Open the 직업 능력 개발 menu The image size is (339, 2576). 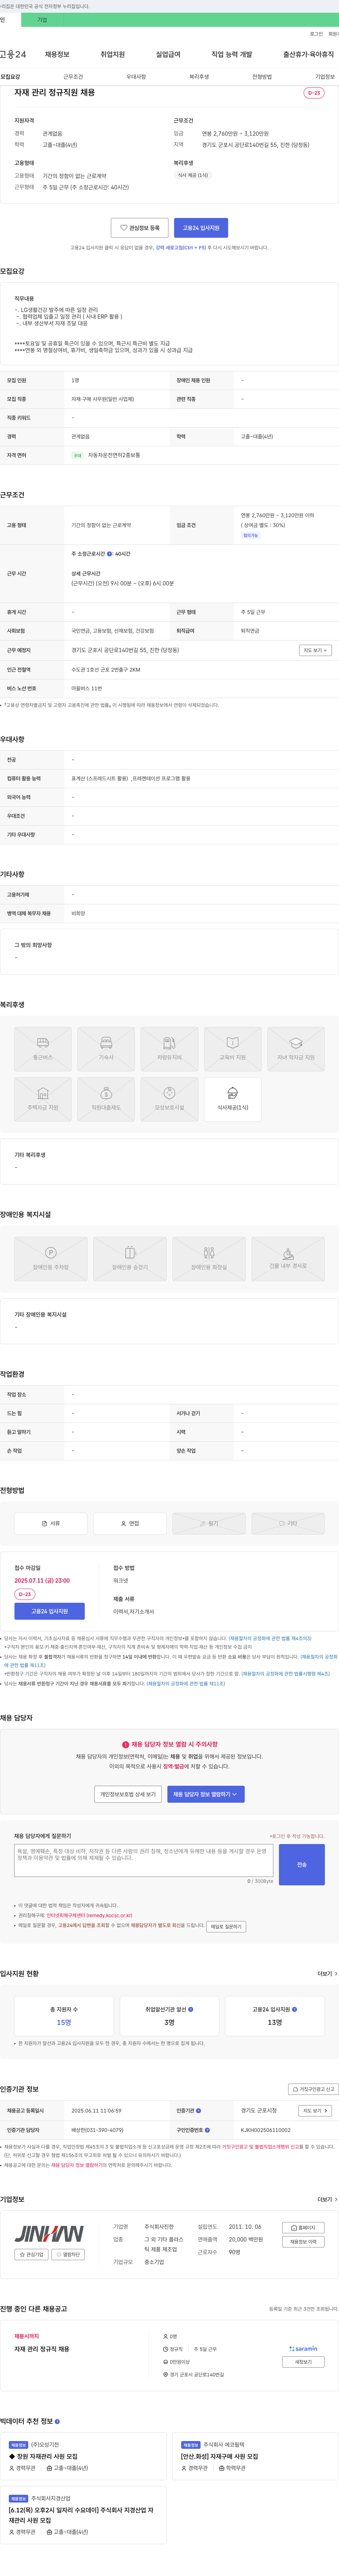click(x=231, y=54)
